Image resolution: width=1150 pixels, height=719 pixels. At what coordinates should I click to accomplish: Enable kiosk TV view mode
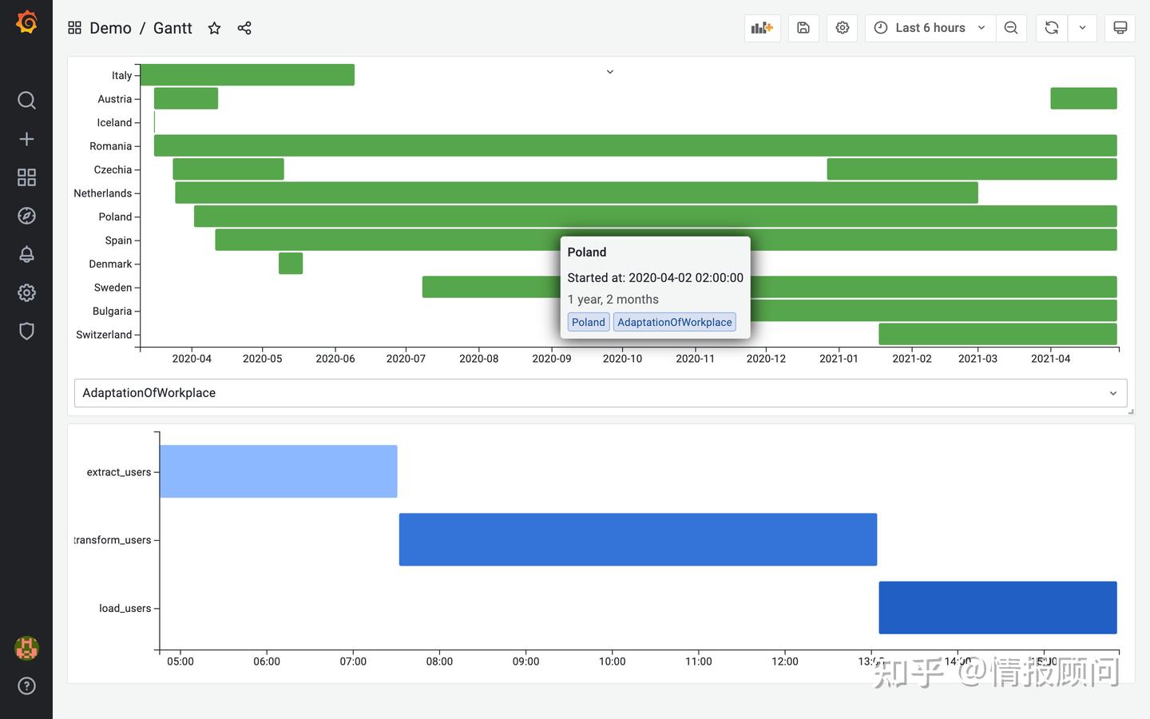pos(1120,28)
